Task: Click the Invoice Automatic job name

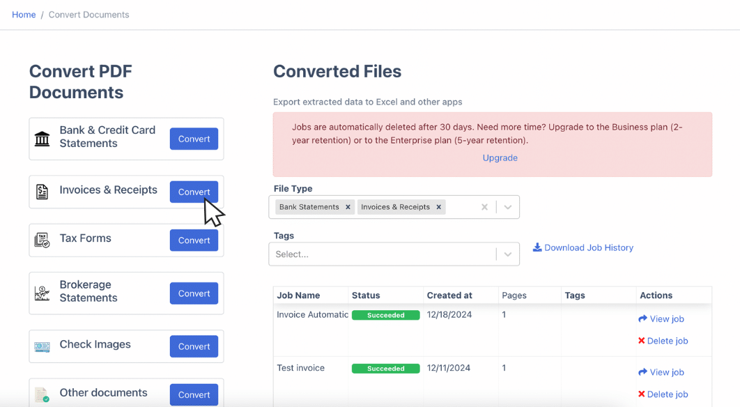Action: tap(312, 314)
